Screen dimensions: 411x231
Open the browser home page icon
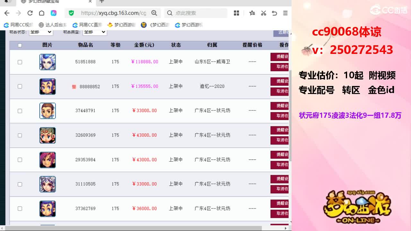(x=41, y=13)
